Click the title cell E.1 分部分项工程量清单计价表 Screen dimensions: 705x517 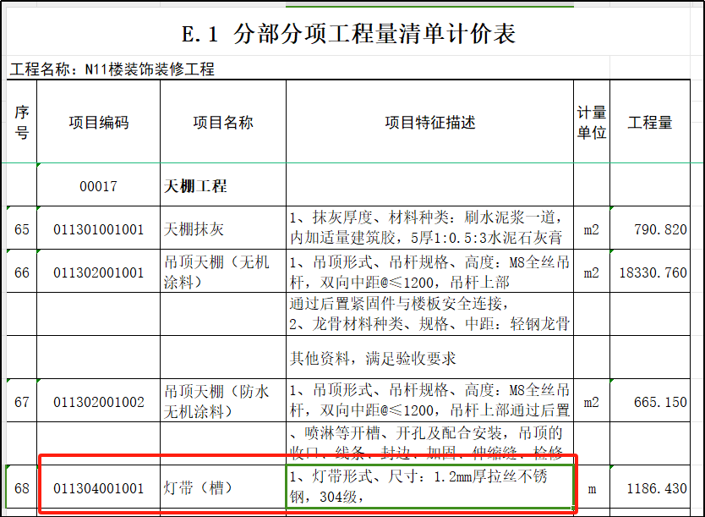click(348, 34)
